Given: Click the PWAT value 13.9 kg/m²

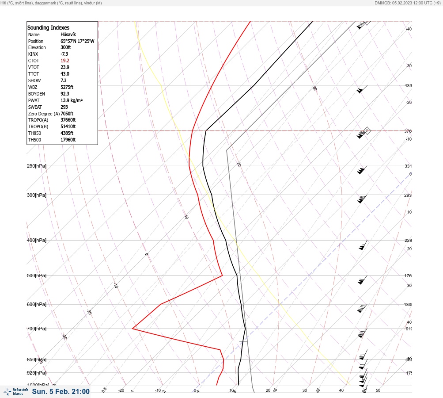Looking at the screenshot, I should pos(72,100).
